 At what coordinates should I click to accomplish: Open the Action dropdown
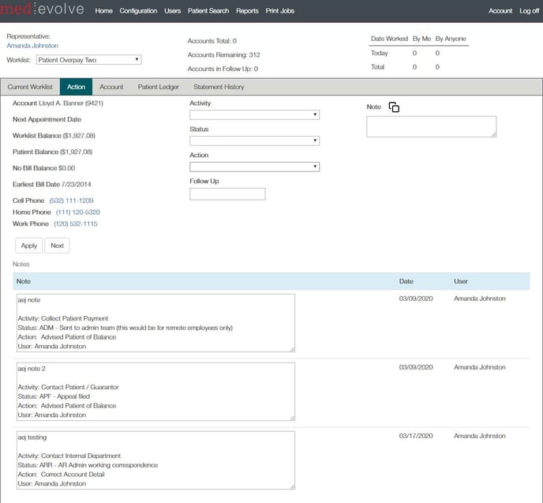pos(254,167)
